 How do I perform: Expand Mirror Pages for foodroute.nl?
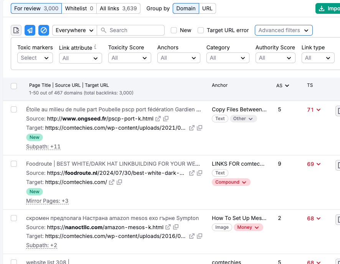point(47,201)
